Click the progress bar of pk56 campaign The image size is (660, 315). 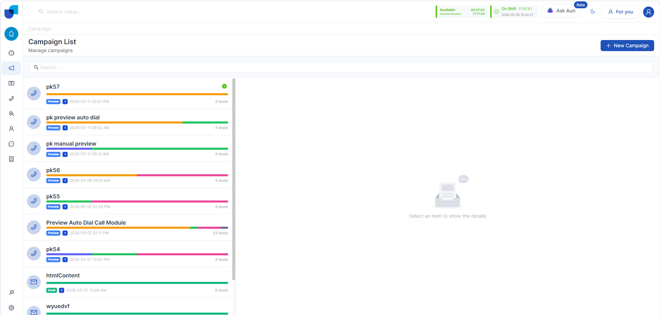(x=137, y=175)
